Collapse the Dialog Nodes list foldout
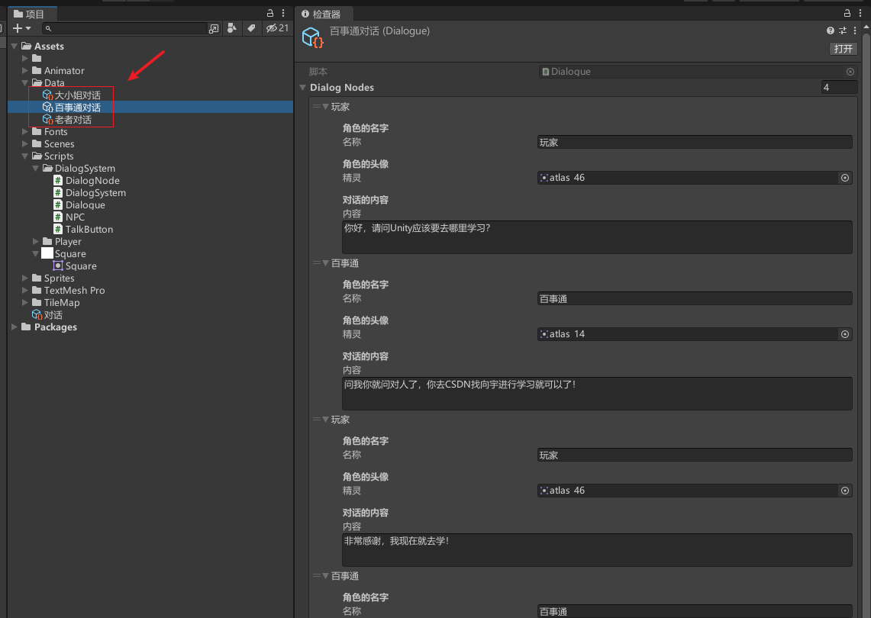The width and height of the screenshot is (871, 618). click(x=303, y=87)
